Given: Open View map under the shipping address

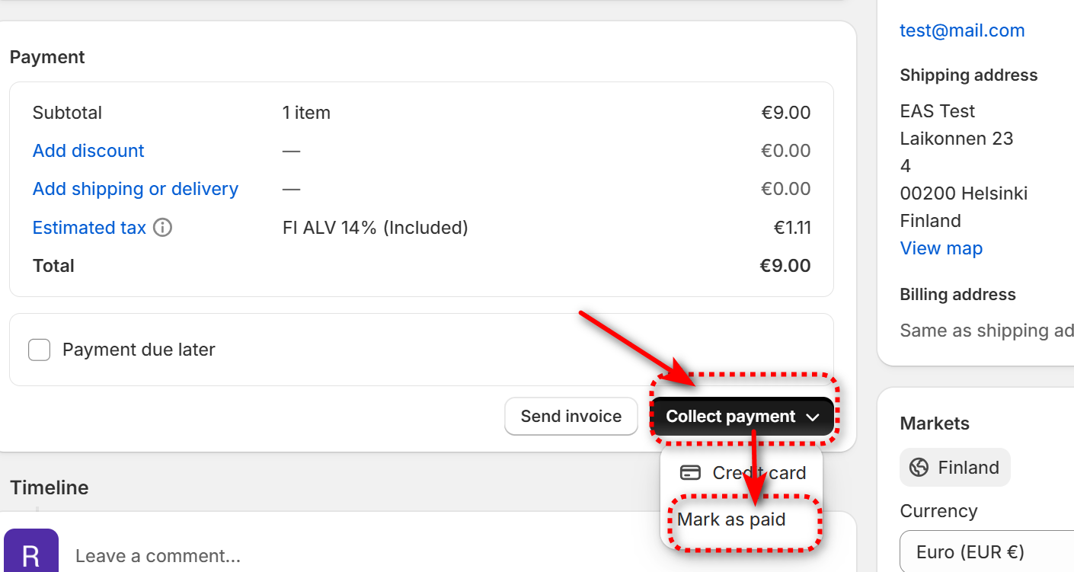Looking at the screenshot, I should [x=941, y=248].
